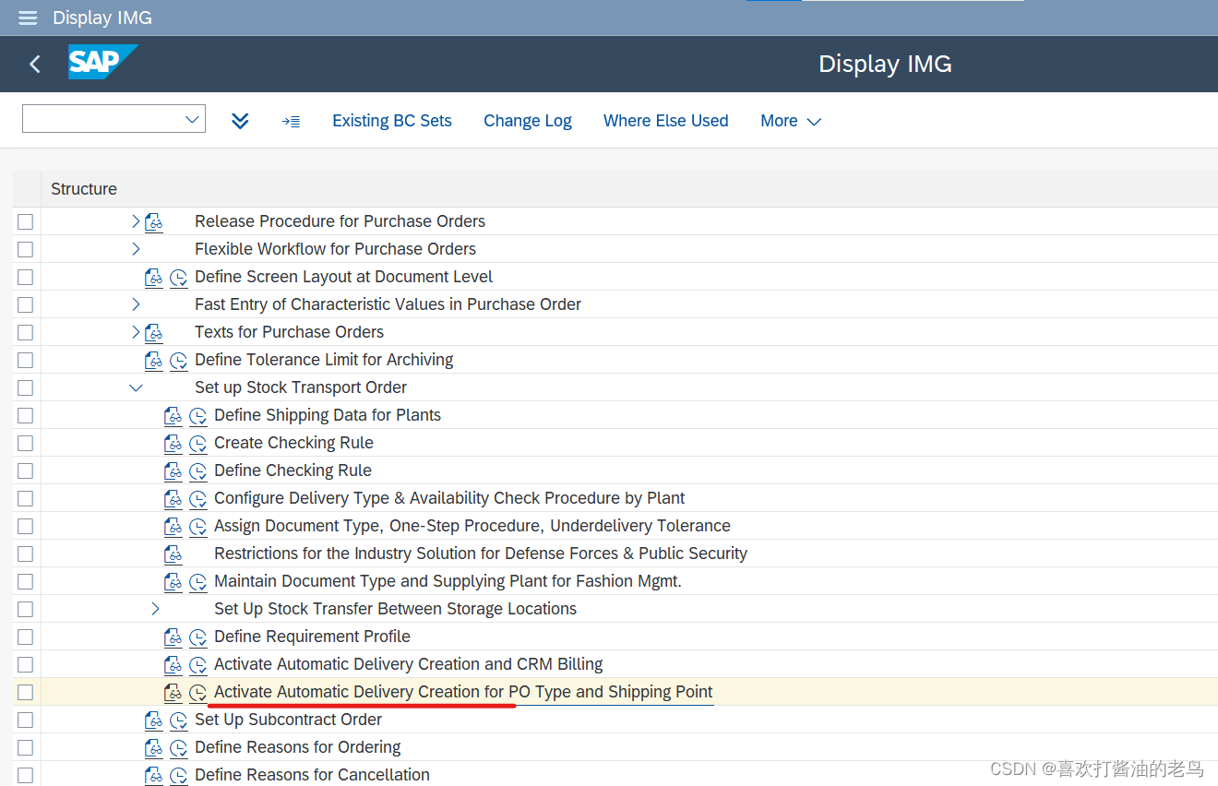Image resolution: width=1218 pixels, height=786 pixels.
Task: Expand Set Up Stock Transfer Between Storage Locations
Action: [x=155, y=609]
